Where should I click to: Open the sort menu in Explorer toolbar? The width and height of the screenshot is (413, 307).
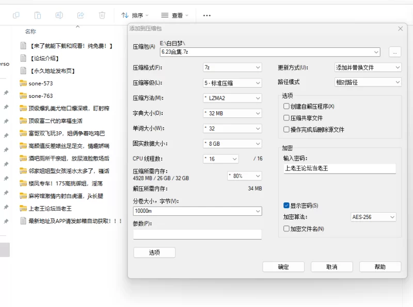pyautogui.click(x=135, y=15)
